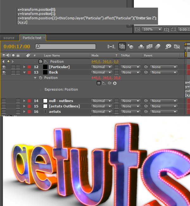
Task: Click the red label swatch of layer 12
Action: [29, 67]
